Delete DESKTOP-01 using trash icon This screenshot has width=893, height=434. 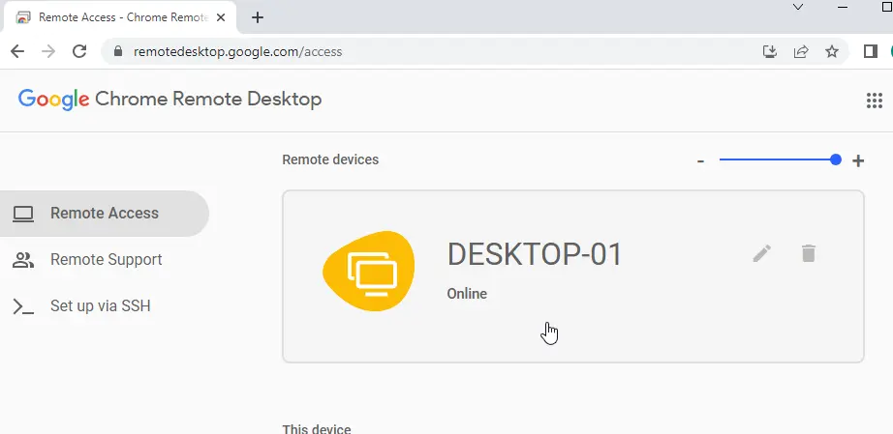tap(808, 253)
